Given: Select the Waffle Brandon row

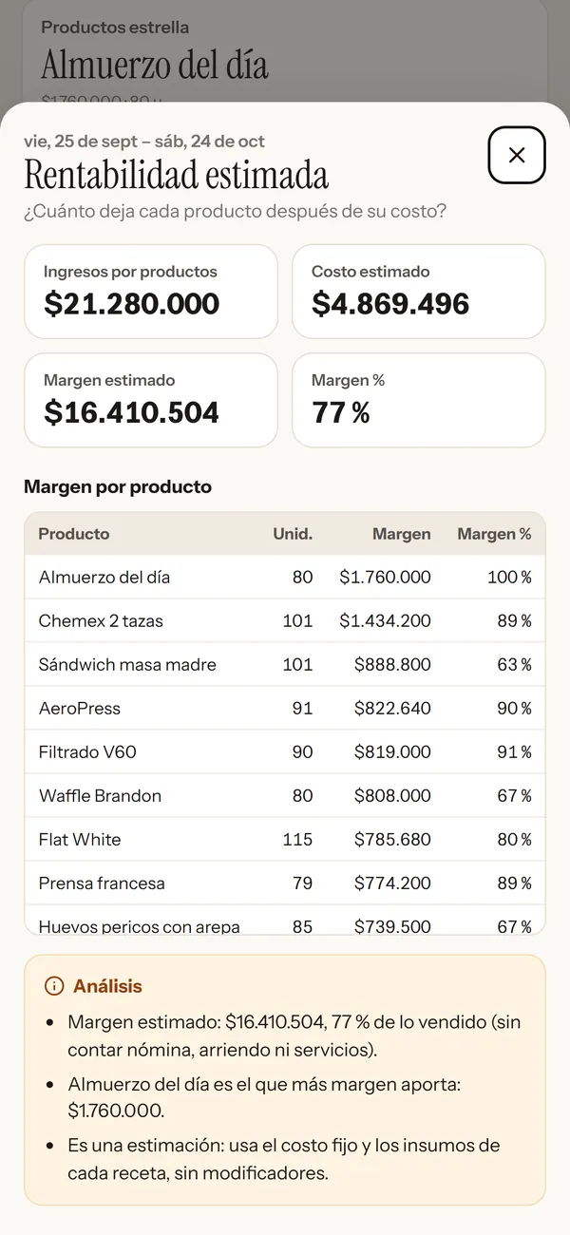Looking at the screenshot, I should [285, 796].
